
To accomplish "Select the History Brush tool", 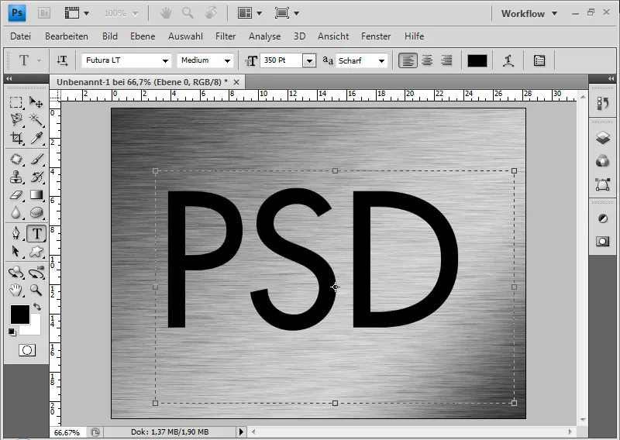I will coord(36,177).
